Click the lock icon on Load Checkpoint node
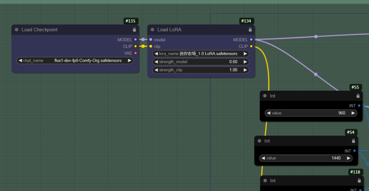The image size is (369, 191). pyautogui.click(x=134, y=30)
